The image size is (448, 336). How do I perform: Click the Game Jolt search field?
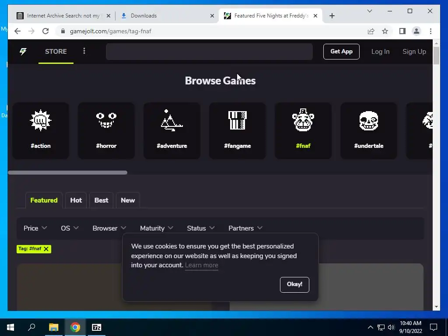click(x=209, y=52)
